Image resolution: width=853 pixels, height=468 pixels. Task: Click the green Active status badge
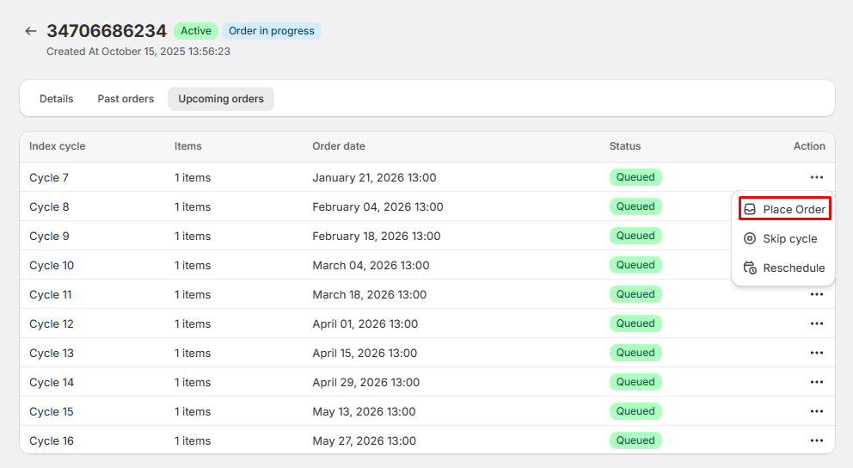(x=195, y=31)
